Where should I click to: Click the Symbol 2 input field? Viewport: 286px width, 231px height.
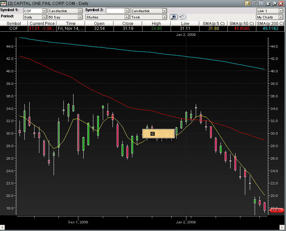point(115,11)
